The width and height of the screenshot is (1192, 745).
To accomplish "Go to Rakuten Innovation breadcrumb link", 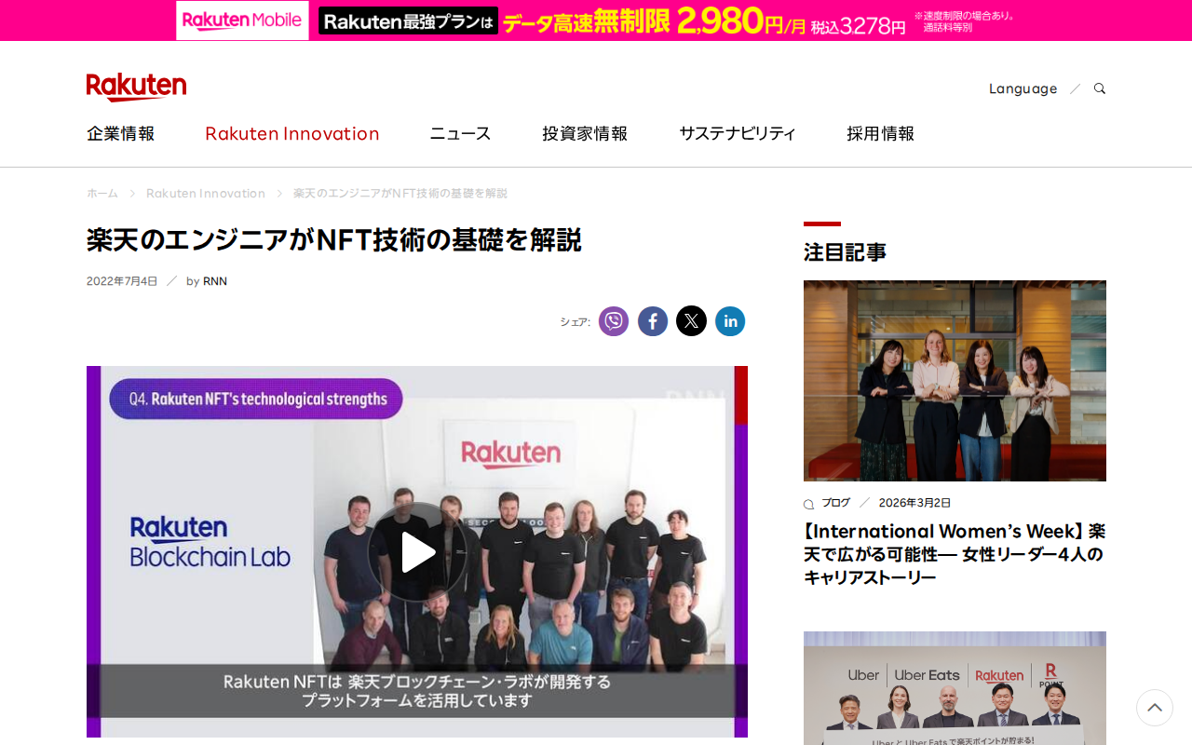I will pos(206,194).
